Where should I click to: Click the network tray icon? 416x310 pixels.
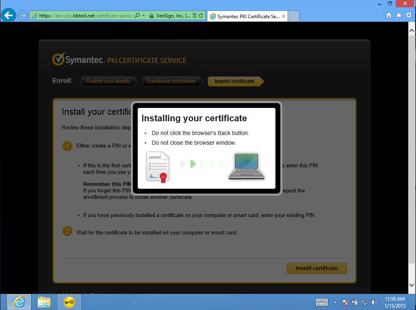365,302
